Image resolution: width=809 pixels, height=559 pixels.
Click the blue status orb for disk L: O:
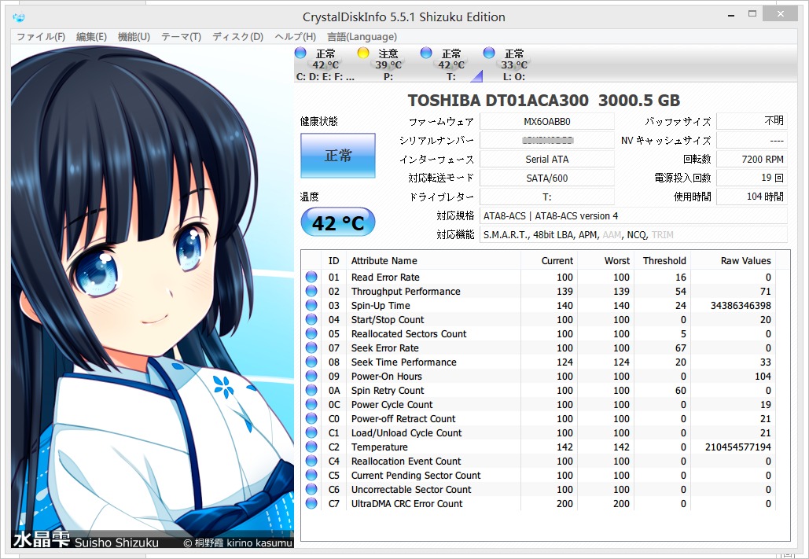[489, 53]
